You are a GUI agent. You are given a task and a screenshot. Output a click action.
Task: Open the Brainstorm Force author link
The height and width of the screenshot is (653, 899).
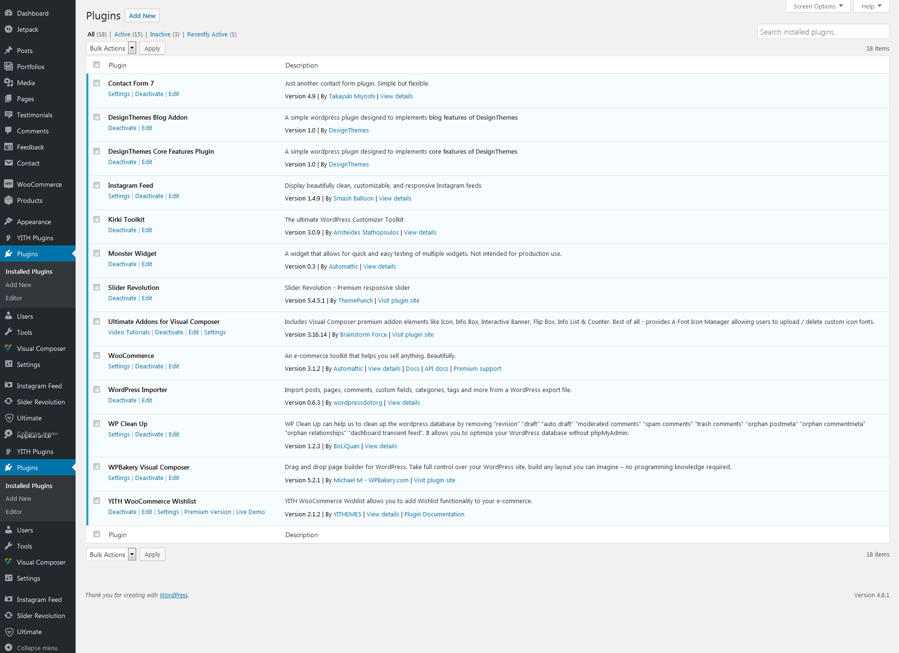[363, 335]
